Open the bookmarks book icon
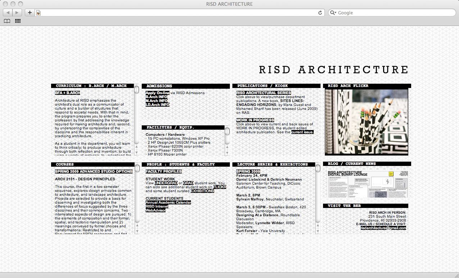The width and height of the screenshot is (459, 278). [7, 21]
